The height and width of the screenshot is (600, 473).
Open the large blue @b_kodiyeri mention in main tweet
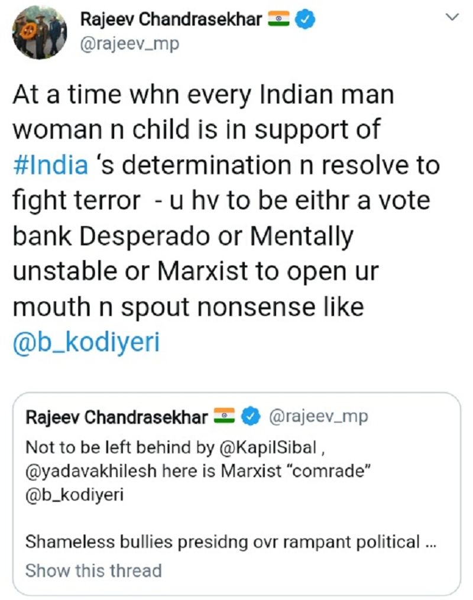pyautogui.click(x=86, y=343)
